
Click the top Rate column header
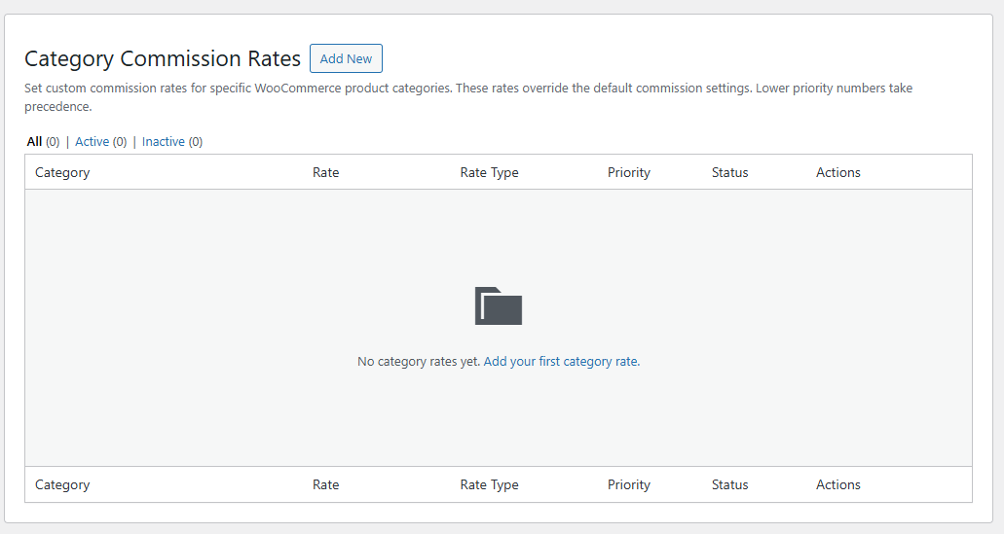click(x=326, y=172)
